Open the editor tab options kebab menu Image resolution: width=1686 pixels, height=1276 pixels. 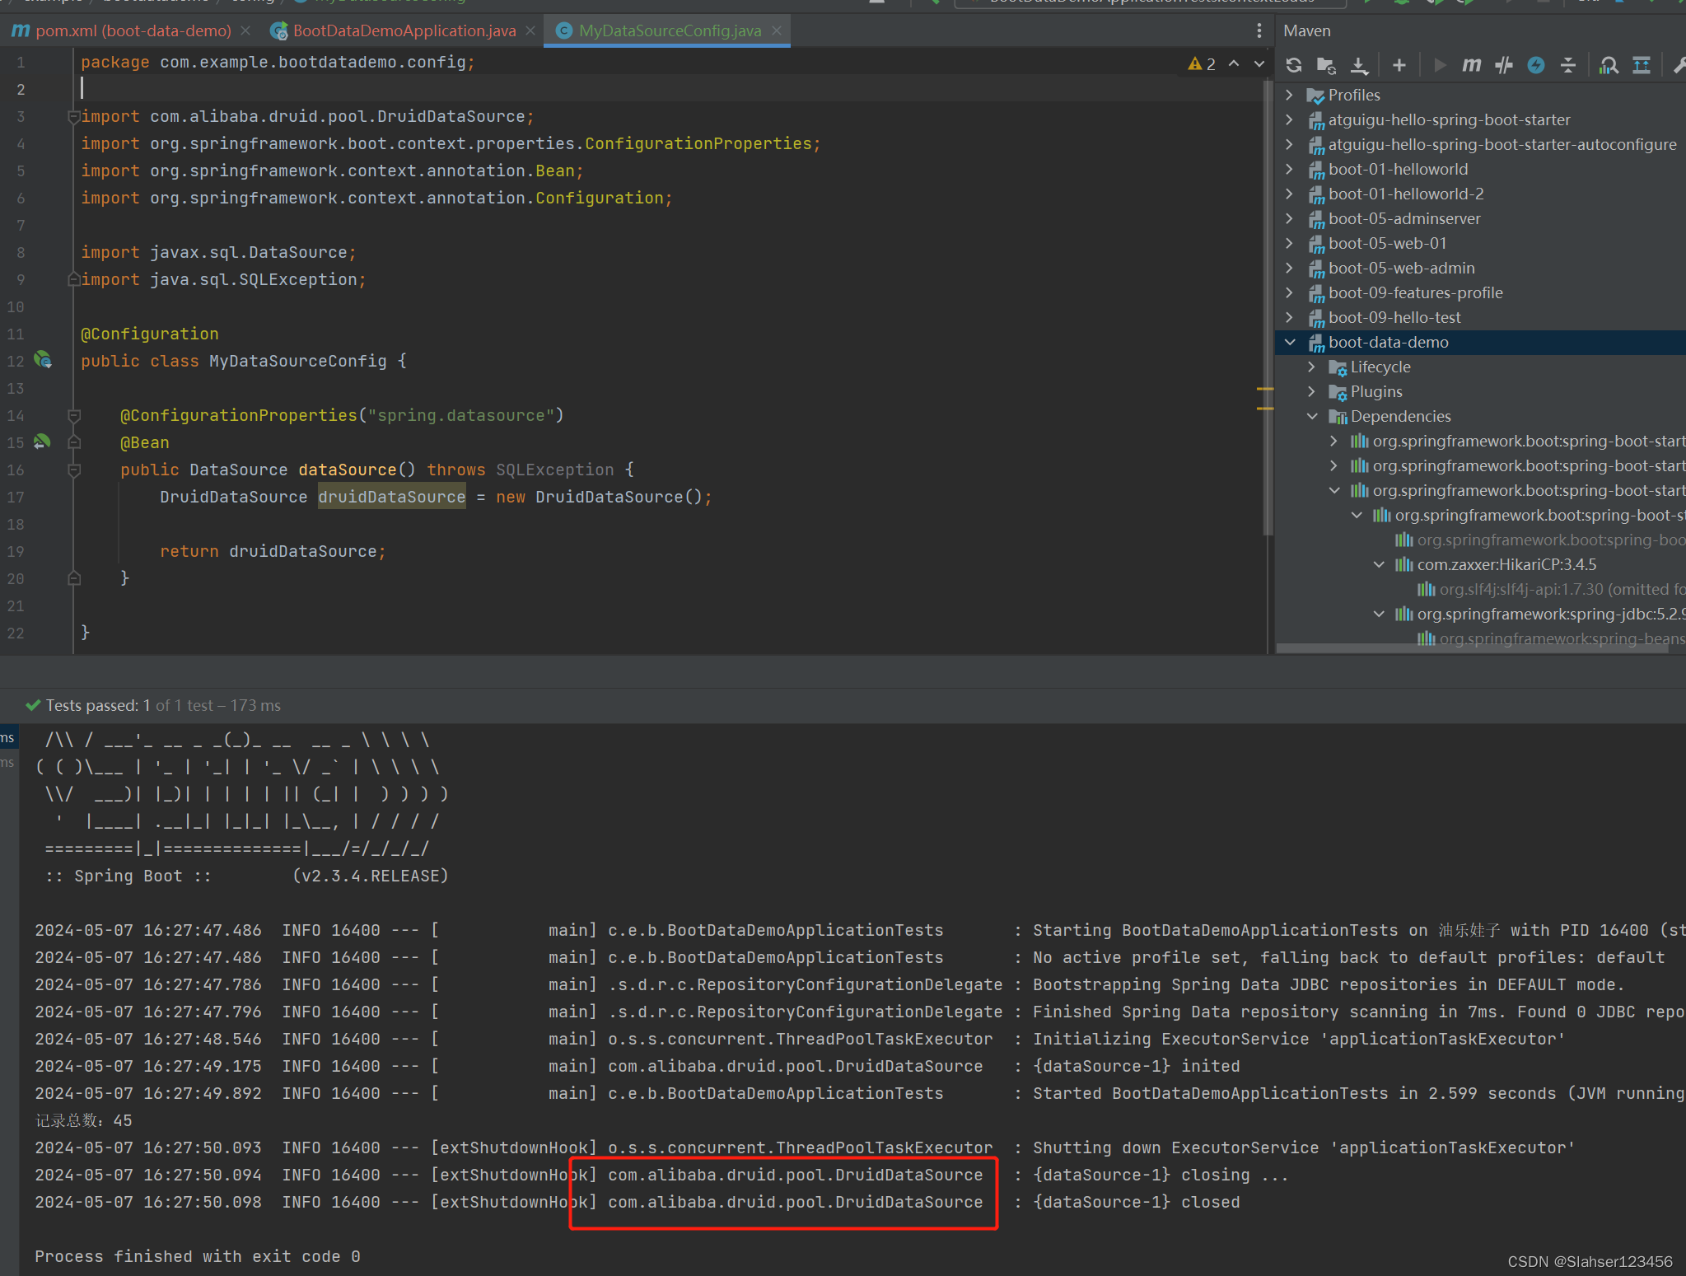click(1259, 30)
